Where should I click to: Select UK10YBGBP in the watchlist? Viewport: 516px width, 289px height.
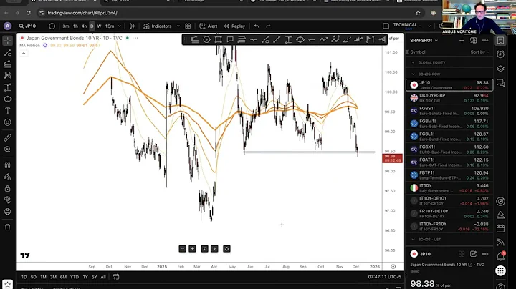click(449, 98)
